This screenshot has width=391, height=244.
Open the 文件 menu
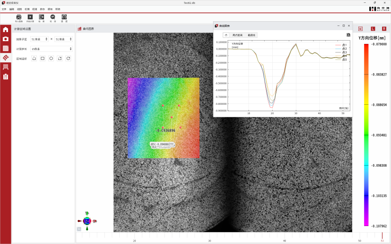tap(4, 9)
